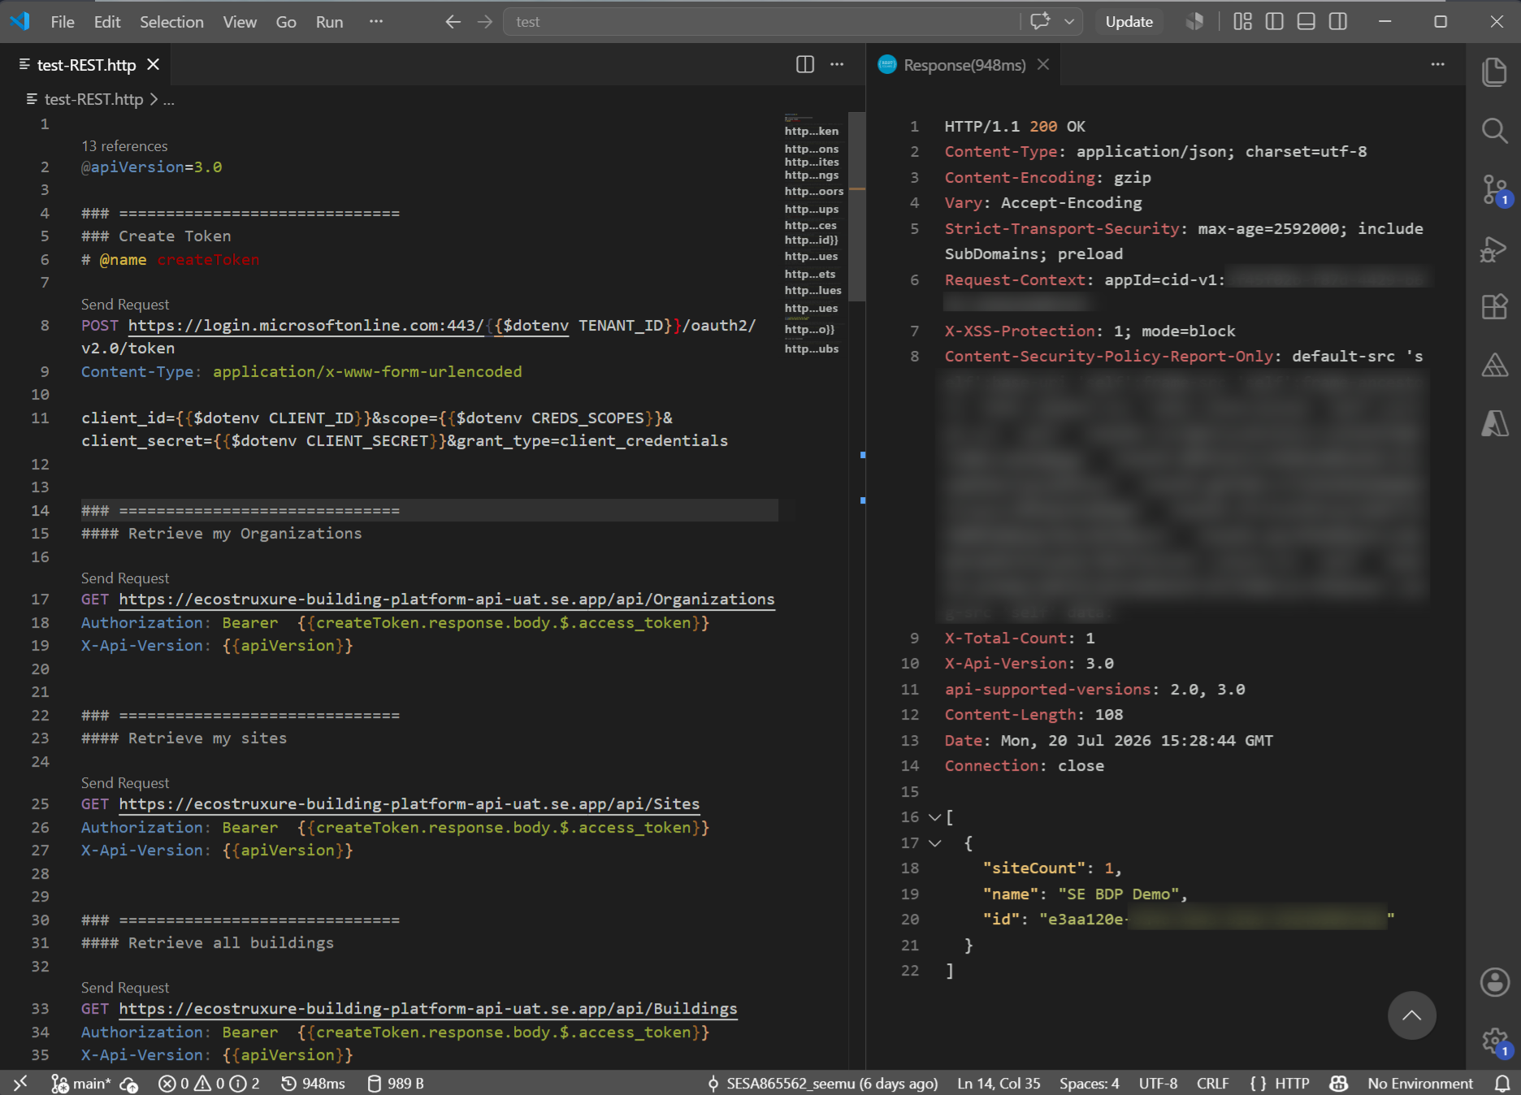Click the minimap of test-REST.http editor
Image resolution: width=1521 pixels, height=1095 pixels.
(814, 236)
